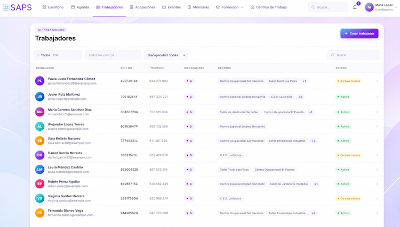Open the Actuaciones menu item
The height and width of the screenshot is (227, 400).
pos(142,7)
